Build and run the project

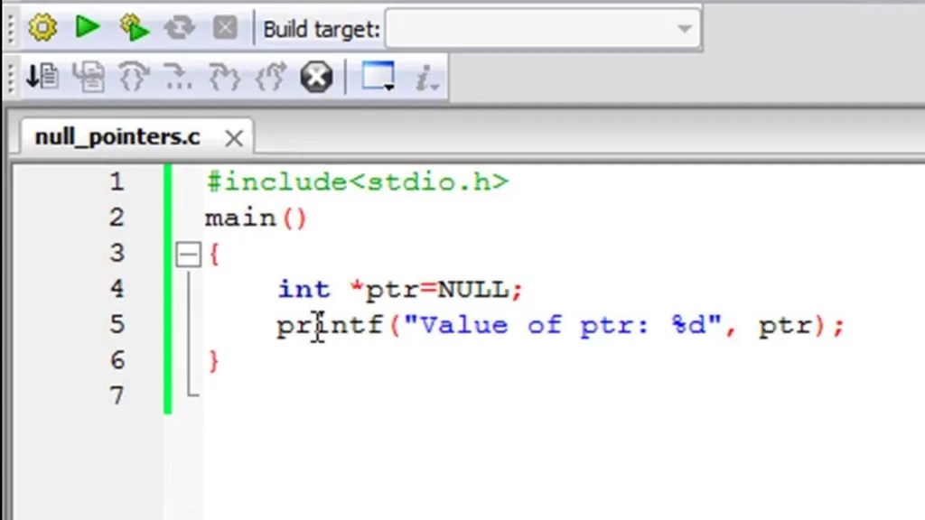coord(134,27)
